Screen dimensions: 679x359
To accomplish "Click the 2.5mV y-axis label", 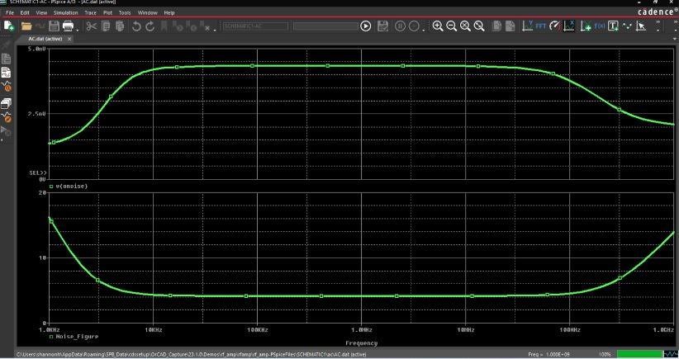I will [37, 114].
